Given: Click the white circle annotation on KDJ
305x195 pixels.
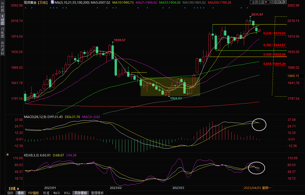Looking at the screenshot, I should pyautogui.click(x=257, y=168).
